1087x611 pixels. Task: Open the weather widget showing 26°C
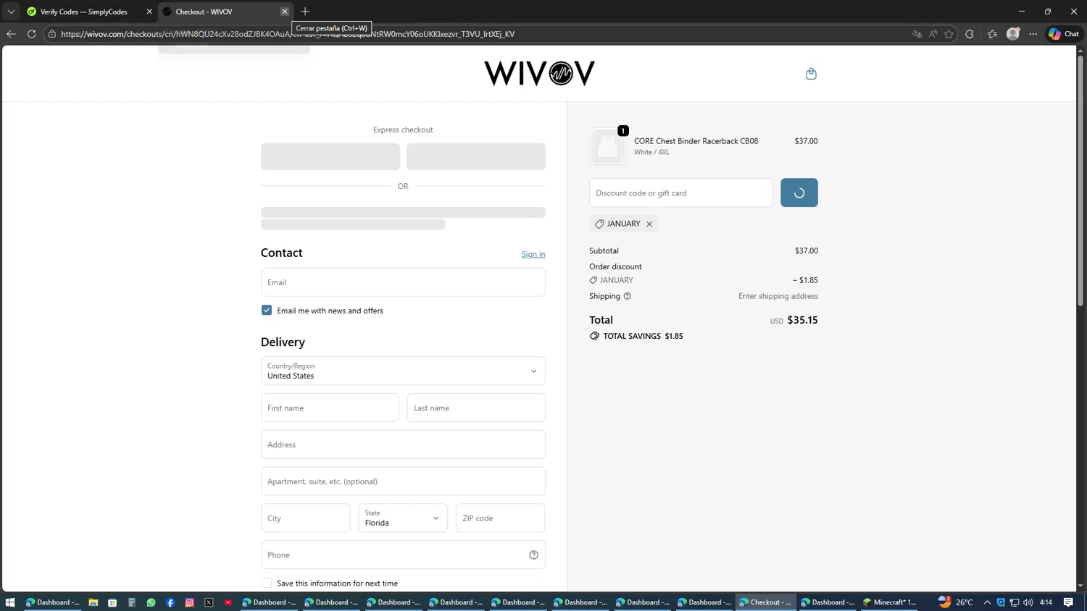[956, 602]
